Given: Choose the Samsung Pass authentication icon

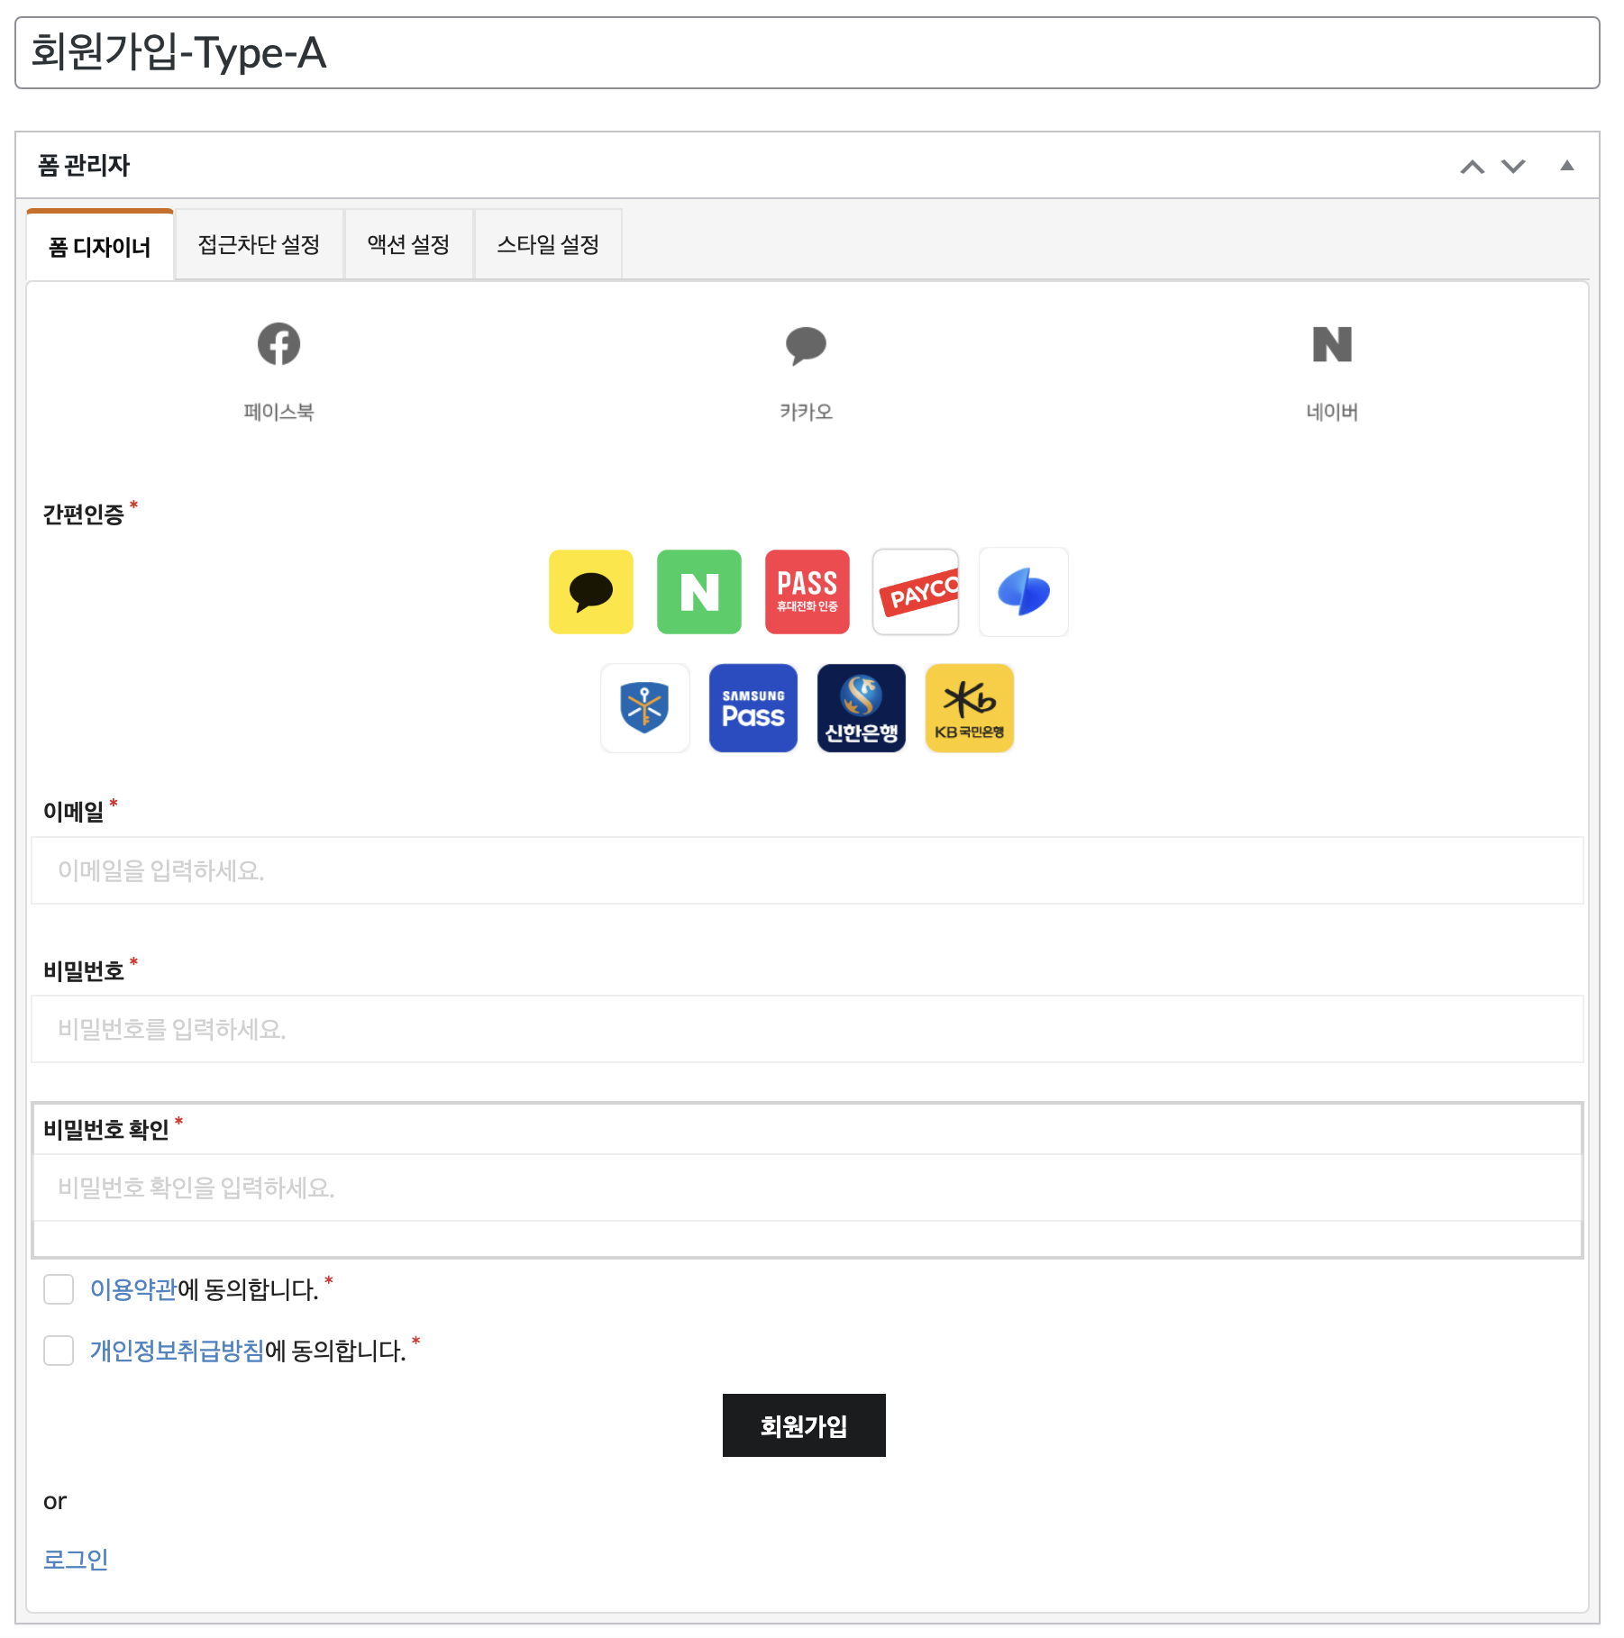Looking at the screenshot, I should click(753, 708).
